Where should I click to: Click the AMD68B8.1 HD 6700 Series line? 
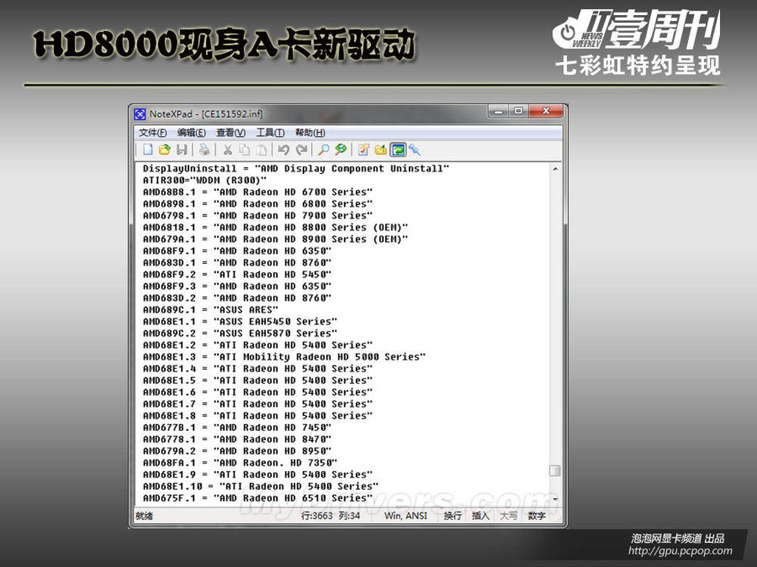[258, 192]
